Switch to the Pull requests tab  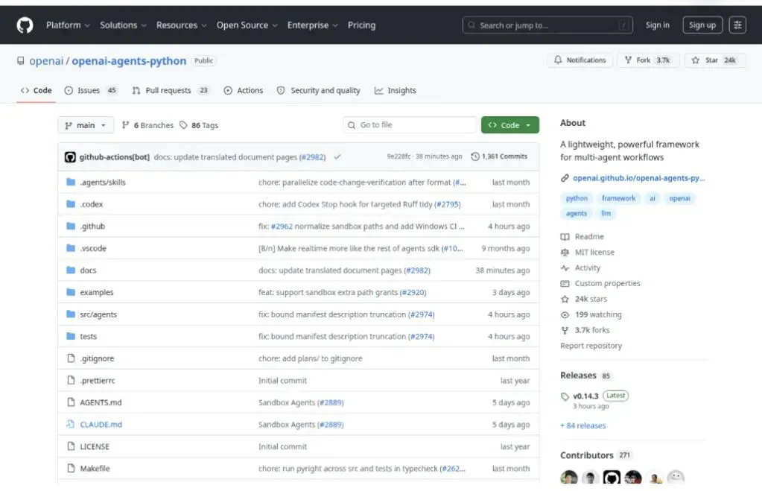pyautogui.click(x=170, y=90)
